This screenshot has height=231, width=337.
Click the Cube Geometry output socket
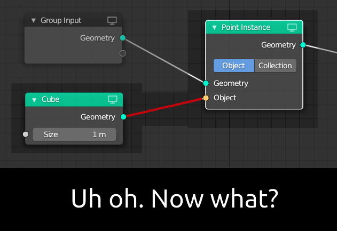click(123, 117)
